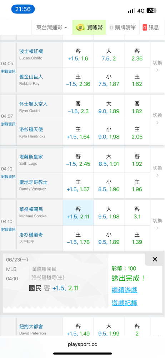Open the 東台灣運彩 dropdown

tap(52, 28)
